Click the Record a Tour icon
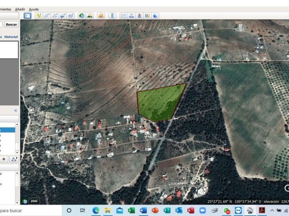This screenshot has height=216, width=289. 71,16
